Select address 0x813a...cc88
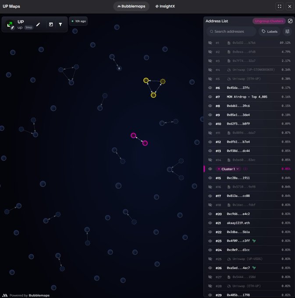Viewport: 295px width, 298px height. [238, 196]
